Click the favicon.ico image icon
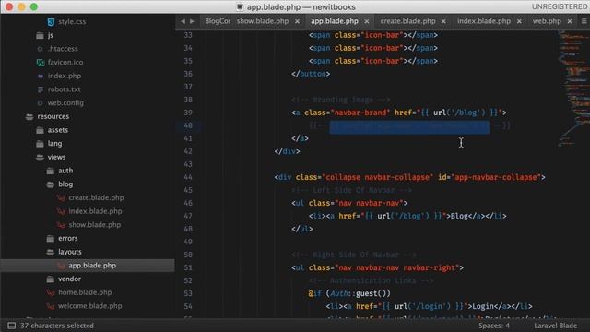 pyautogui.click(x=41, y=63)
